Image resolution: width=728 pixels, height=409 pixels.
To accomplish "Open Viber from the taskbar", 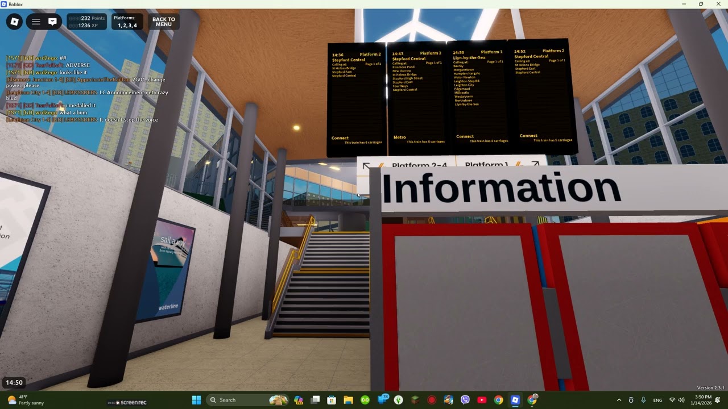I will pyautogui.click(x=465, y=400).
